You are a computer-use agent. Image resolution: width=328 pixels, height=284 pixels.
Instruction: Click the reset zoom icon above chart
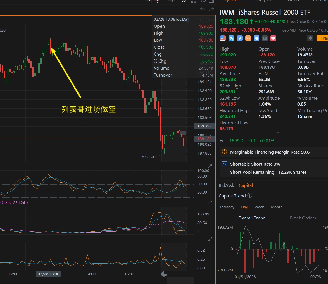(x=199, y=20)
